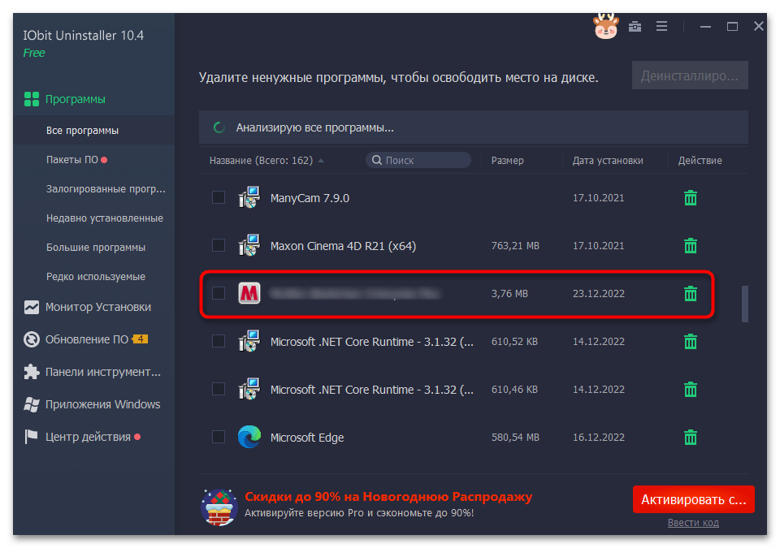The height and width of the screenshot is (548, 780).
Task: Click the reindeer mascot icon
Action: (606, 26)
